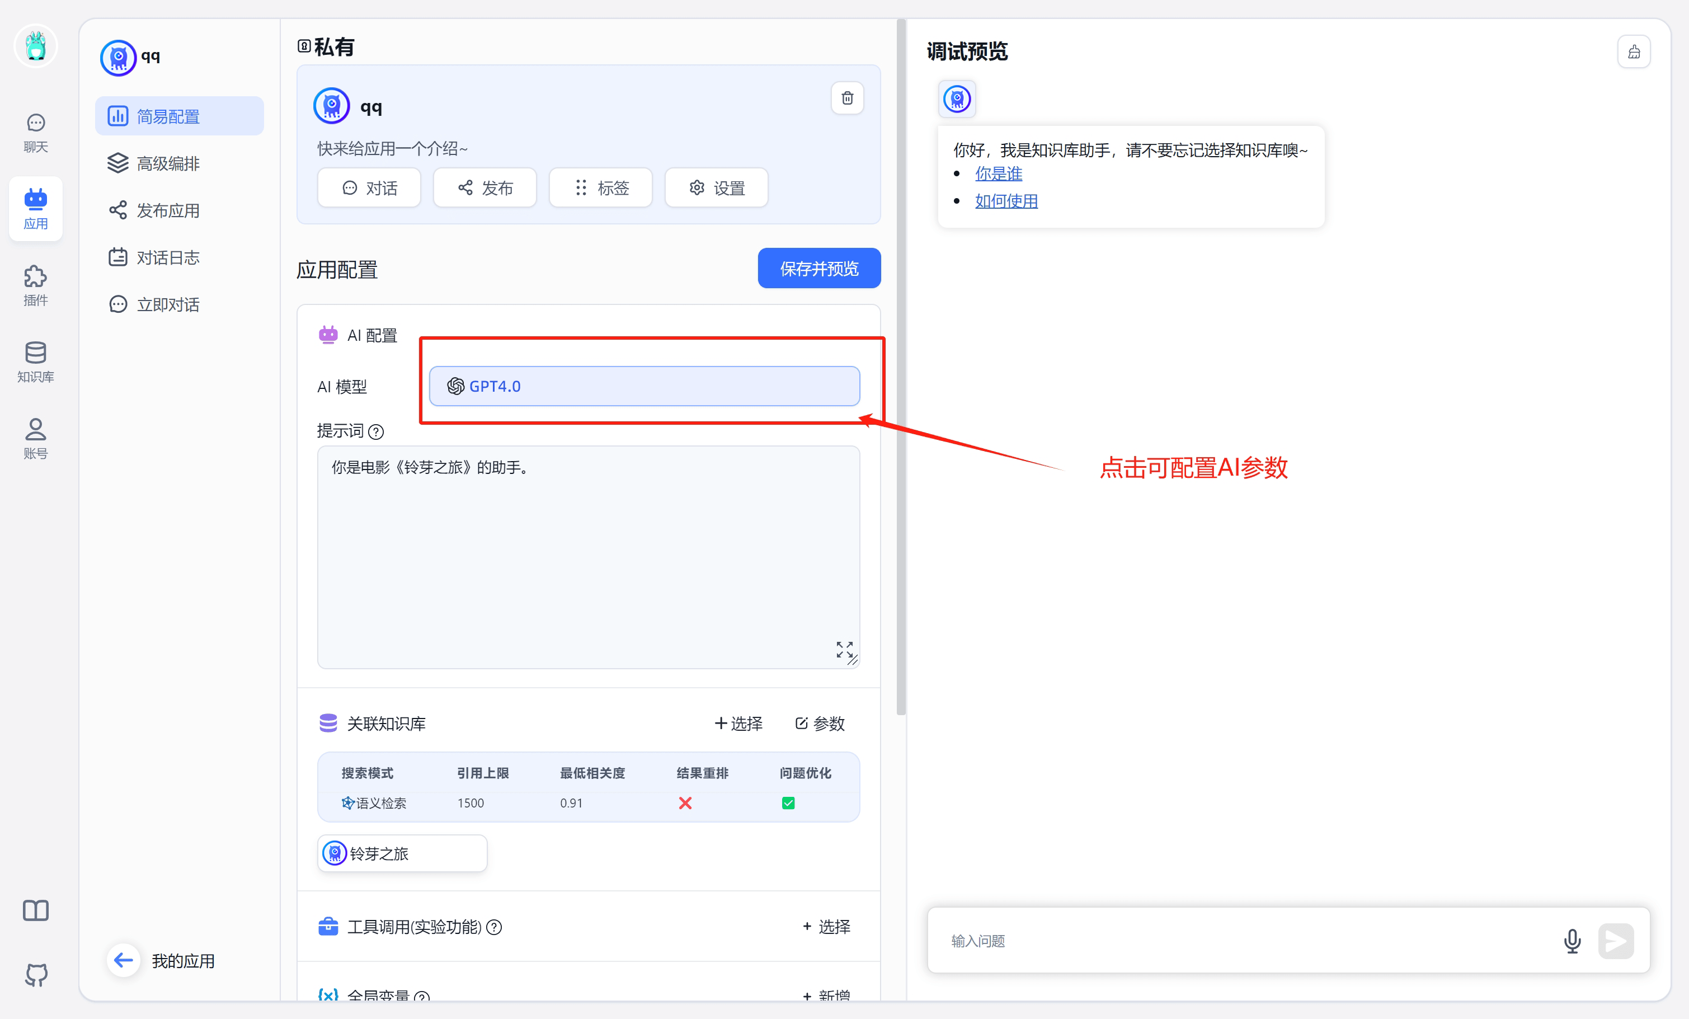This screenshot has width=1689, height=1019.
Task: Click the 提示词 help question mark
Action: click(x=375, y=432)
